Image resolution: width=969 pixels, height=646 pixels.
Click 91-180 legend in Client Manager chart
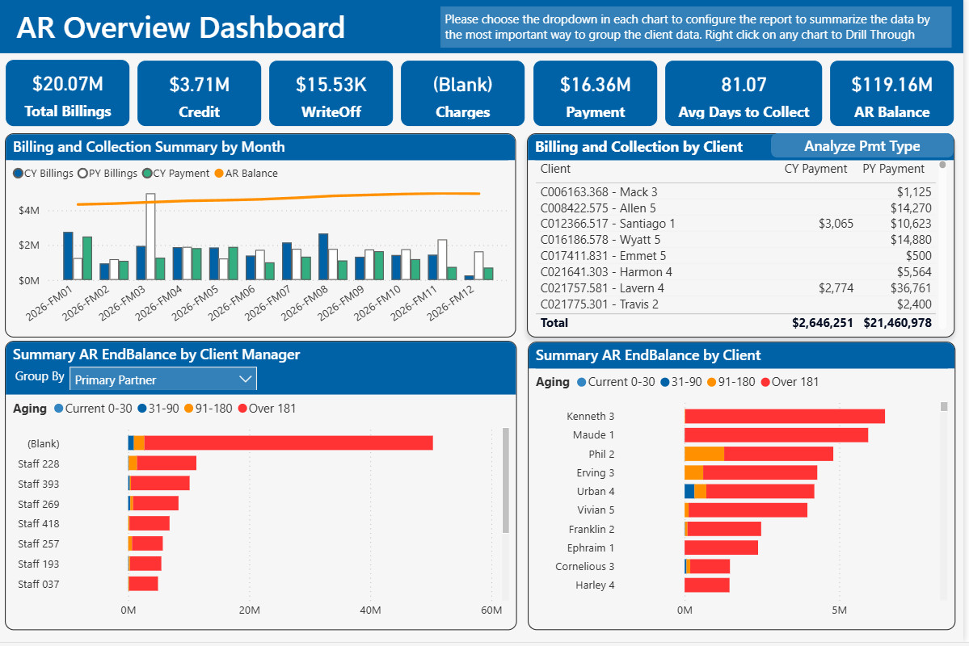click(x=209, y=409)
